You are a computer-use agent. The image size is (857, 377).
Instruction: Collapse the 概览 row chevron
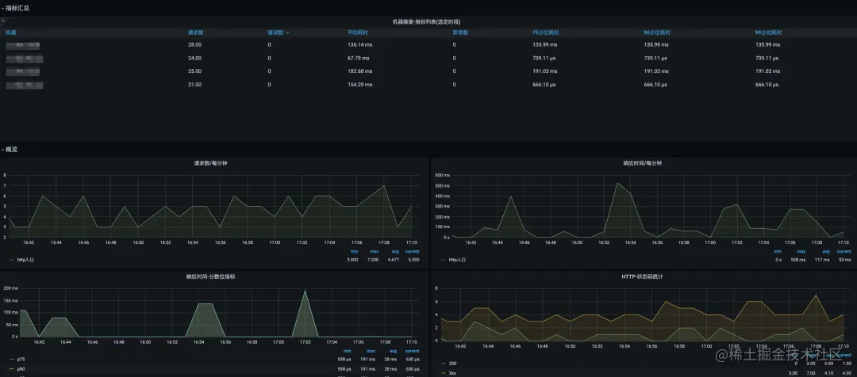(2, 149)
